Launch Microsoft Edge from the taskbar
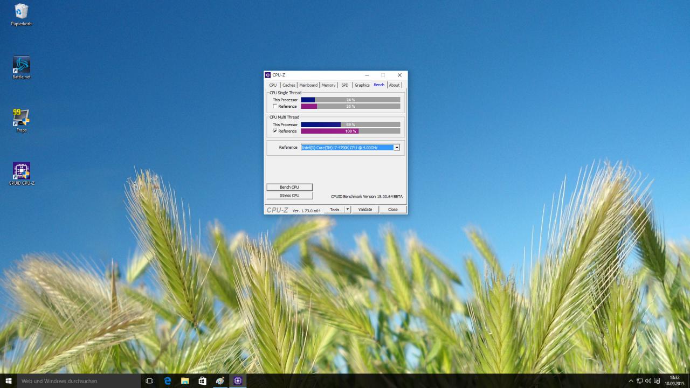The image size is (690, 388). (168, 381)
